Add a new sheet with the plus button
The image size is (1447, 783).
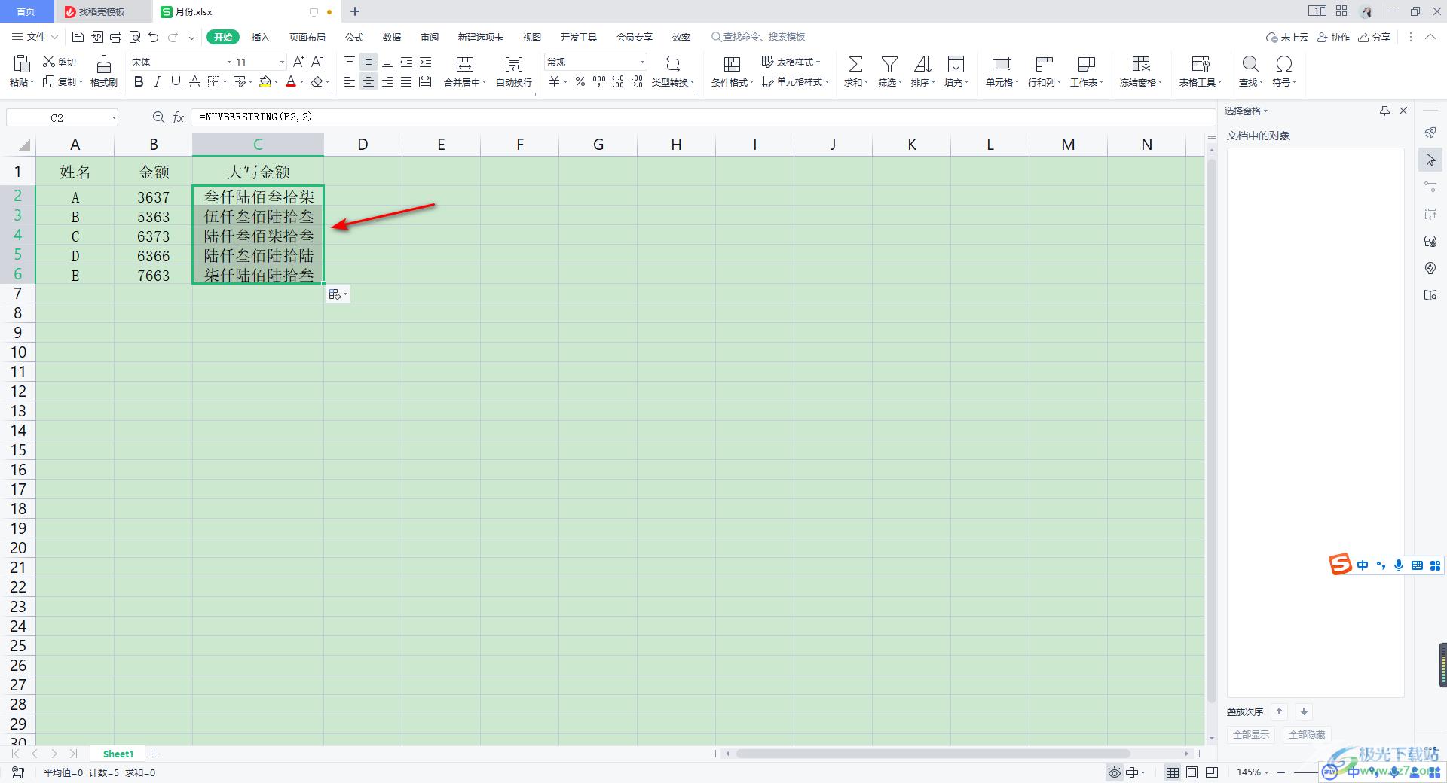coord(154,754)
